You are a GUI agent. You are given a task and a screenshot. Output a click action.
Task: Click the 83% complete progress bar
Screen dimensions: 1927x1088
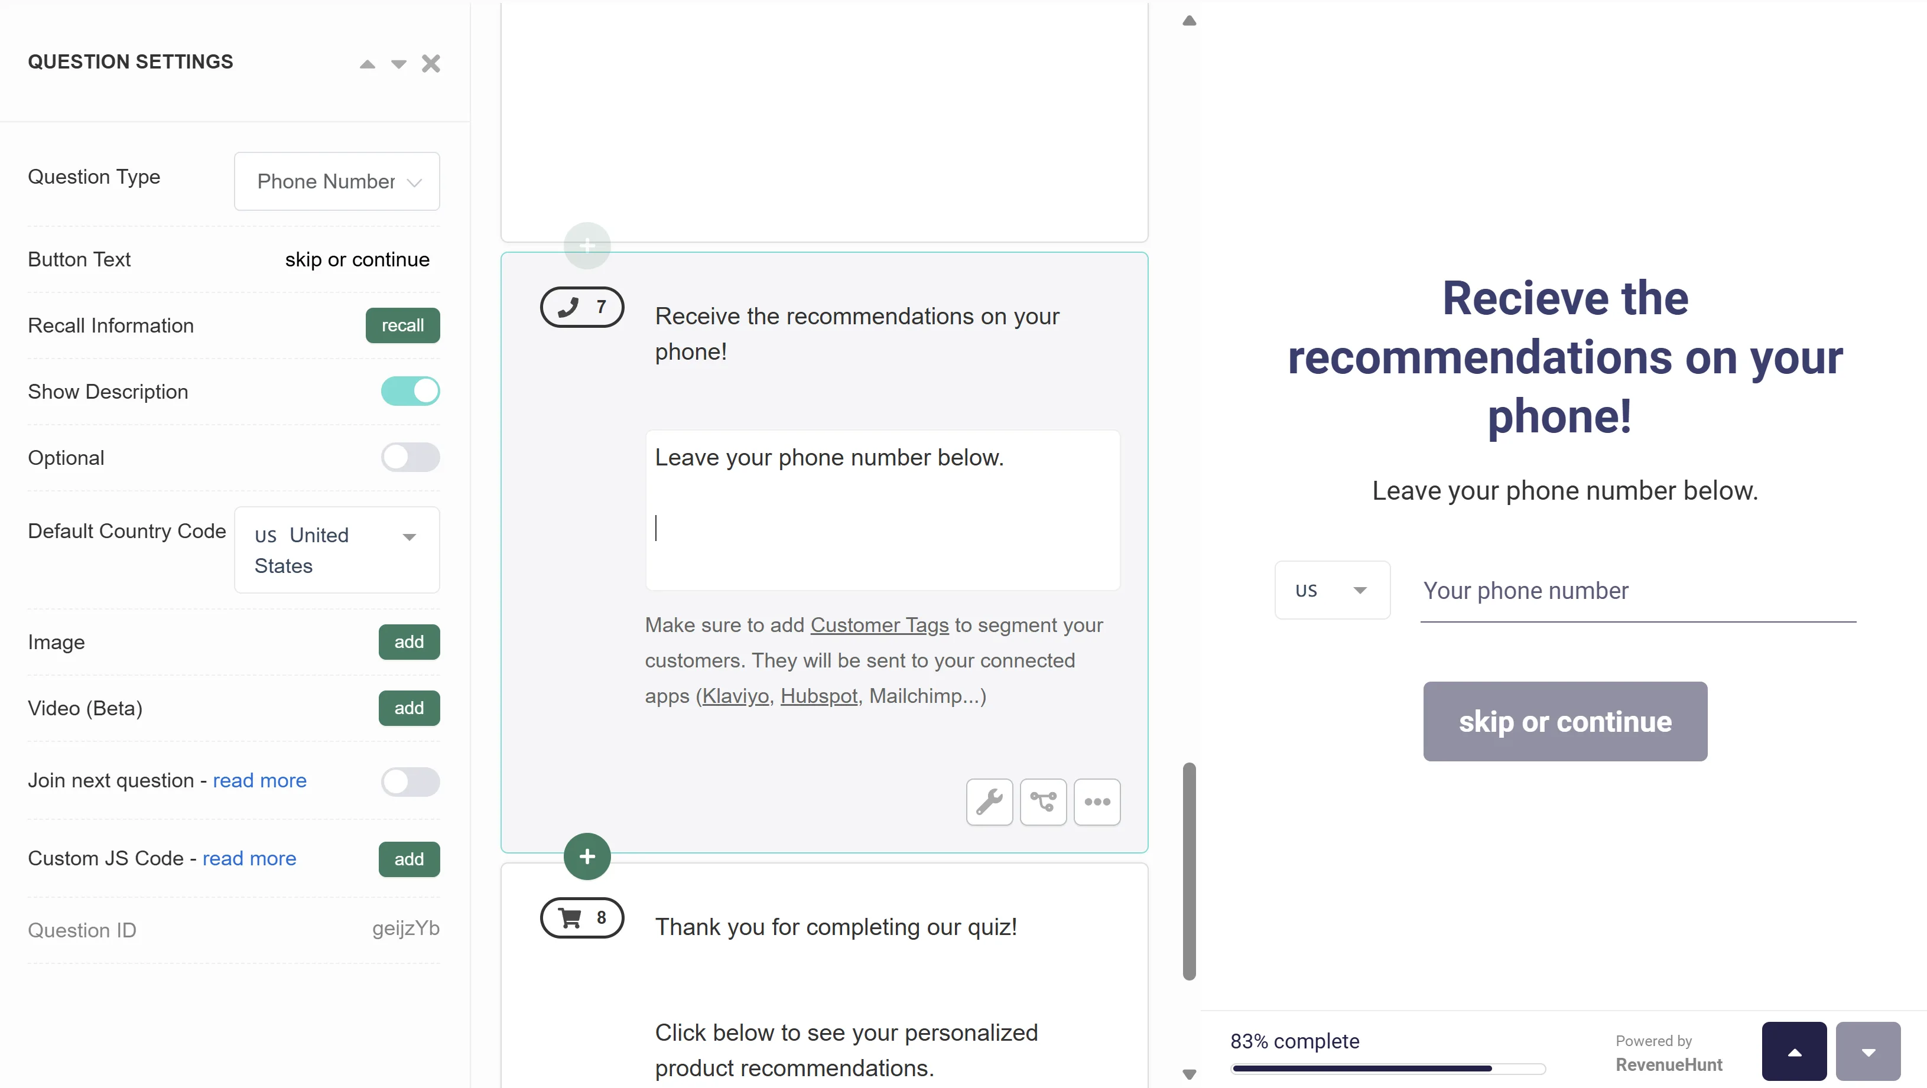click(x=1389, y=1069)
